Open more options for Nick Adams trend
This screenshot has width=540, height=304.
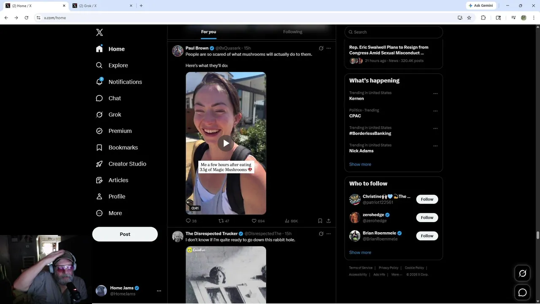[435, 146]
